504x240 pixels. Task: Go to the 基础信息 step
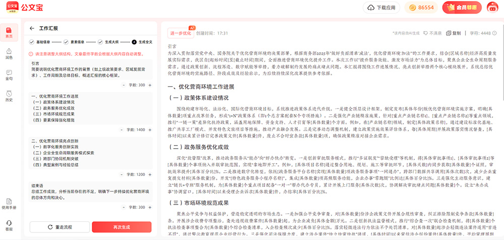click(40, 42)
